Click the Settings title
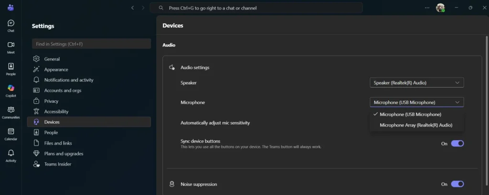Viewport: 489px width, 195px height. (43, 26)
